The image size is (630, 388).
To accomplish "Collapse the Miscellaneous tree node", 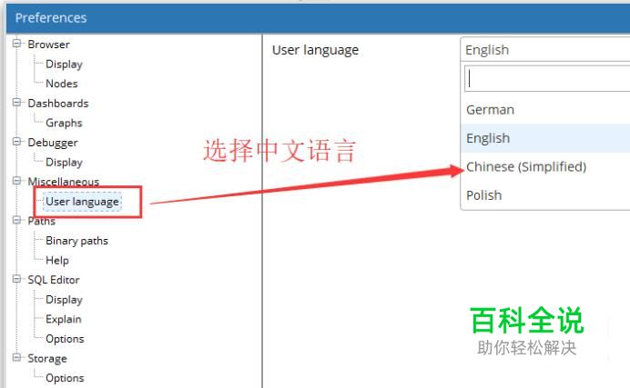I will [17, 181].
